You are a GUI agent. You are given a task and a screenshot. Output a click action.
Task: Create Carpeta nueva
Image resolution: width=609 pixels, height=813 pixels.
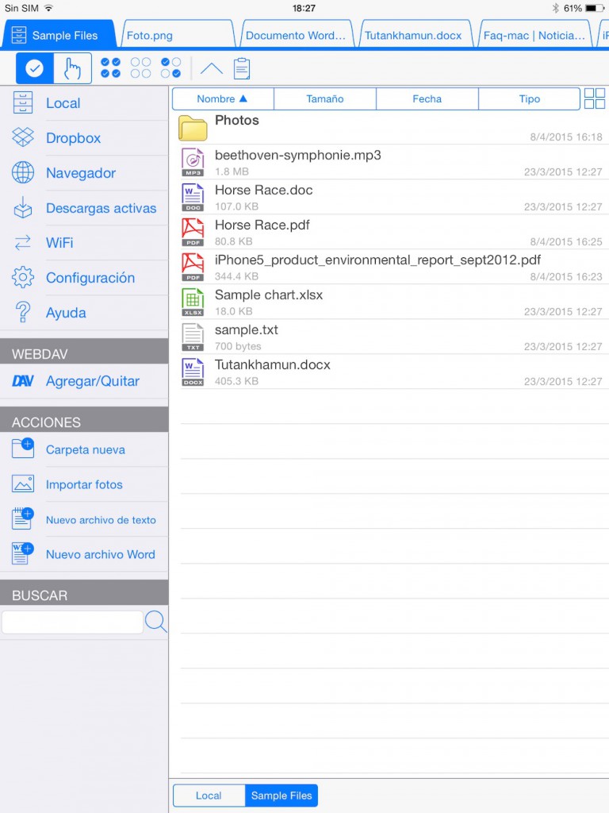(84, 449)
